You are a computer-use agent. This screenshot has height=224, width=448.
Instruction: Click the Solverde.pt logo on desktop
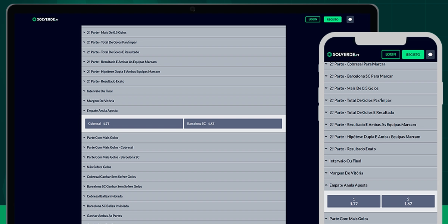[45, 19]
